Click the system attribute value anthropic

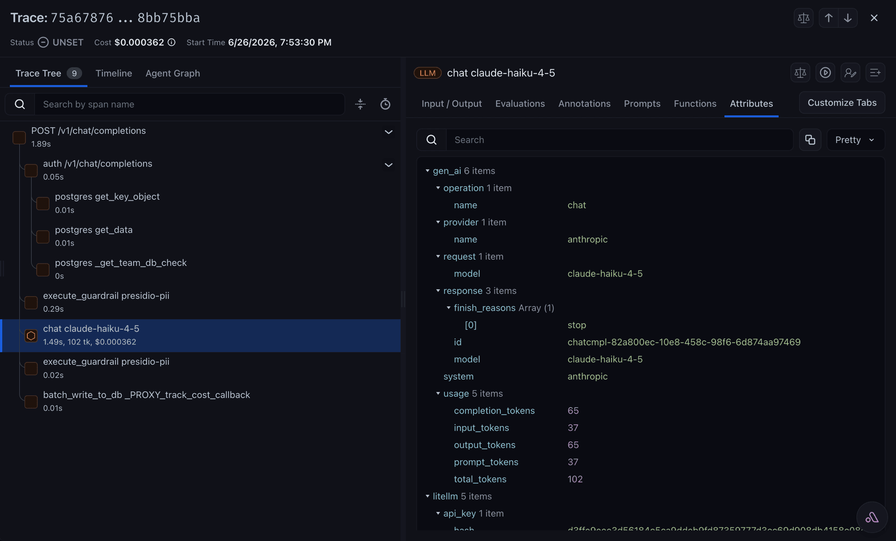pos(587,376)
